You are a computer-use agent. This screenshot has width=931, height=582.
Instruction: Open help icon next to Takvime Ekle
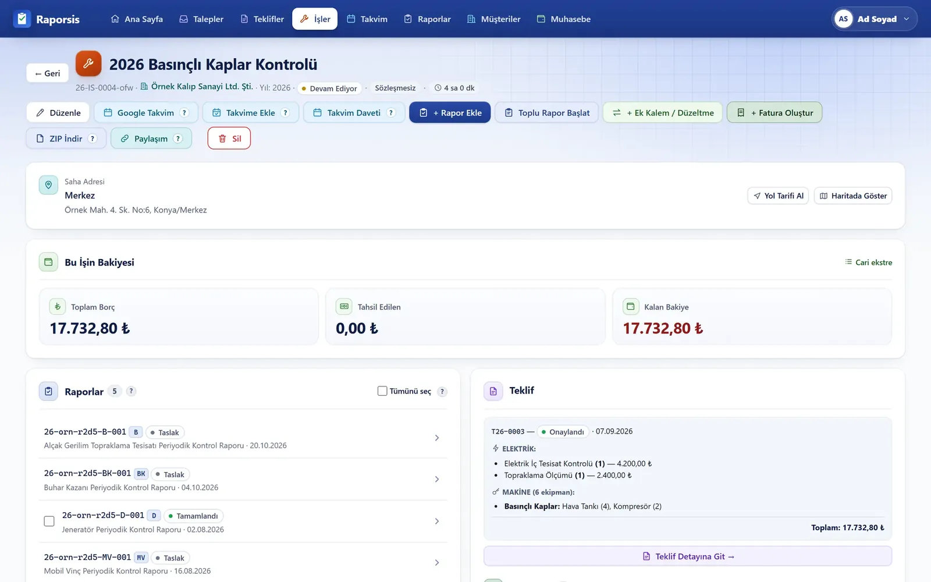(285, 113)
